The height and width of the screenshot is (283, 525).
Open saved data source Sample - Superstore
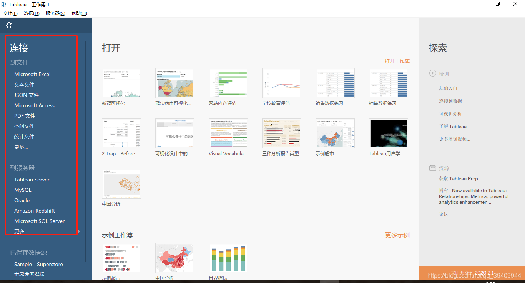38,264
